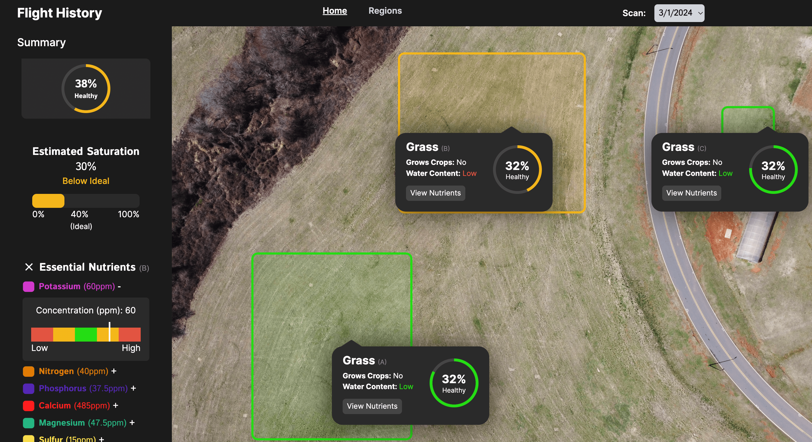
Task: Click View Nutrients for Grass B
Action: [435, 193]
